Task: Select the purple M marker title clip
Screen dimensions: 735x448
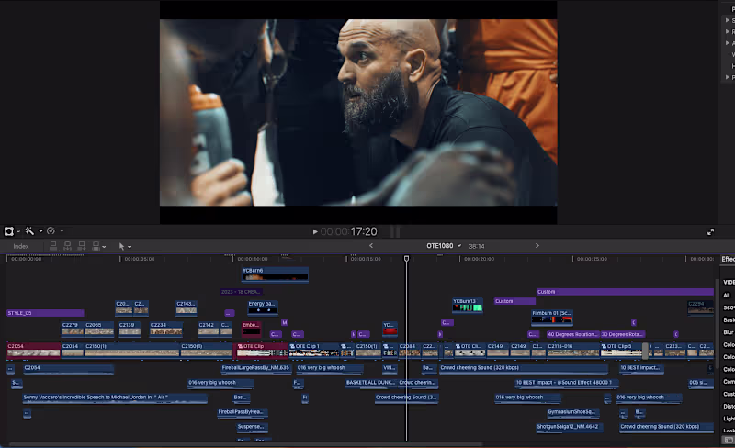Action: pyautogui.click(x=285, y=322)
